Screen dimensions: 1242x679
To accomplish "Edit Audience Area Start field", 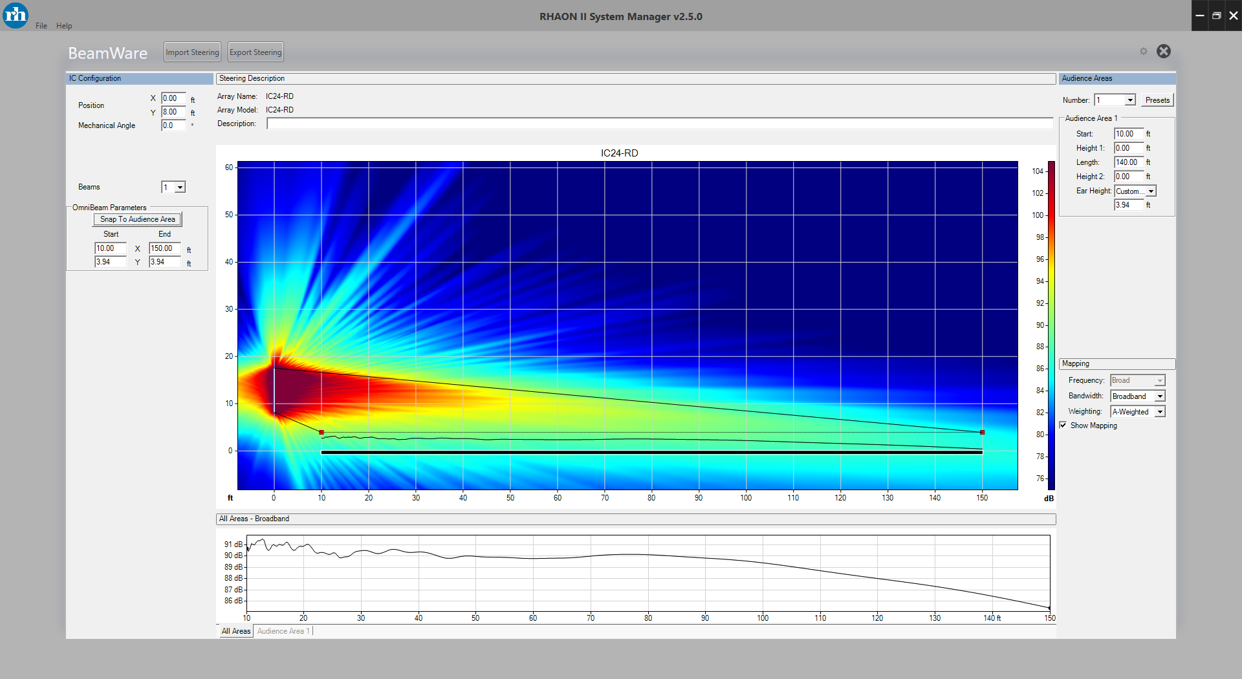I will (x=1129, y=134).
